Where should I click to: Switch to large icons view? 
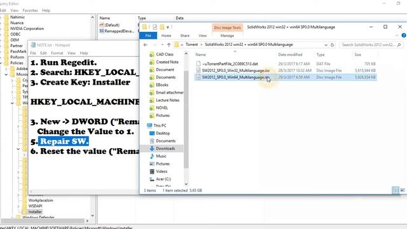403,190
